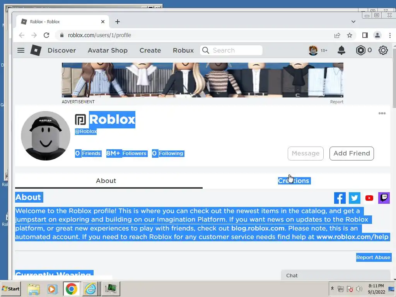Go forward in the browser
Image resolution: width=396 pixels, height=297 pixels.
coord(34,35)
